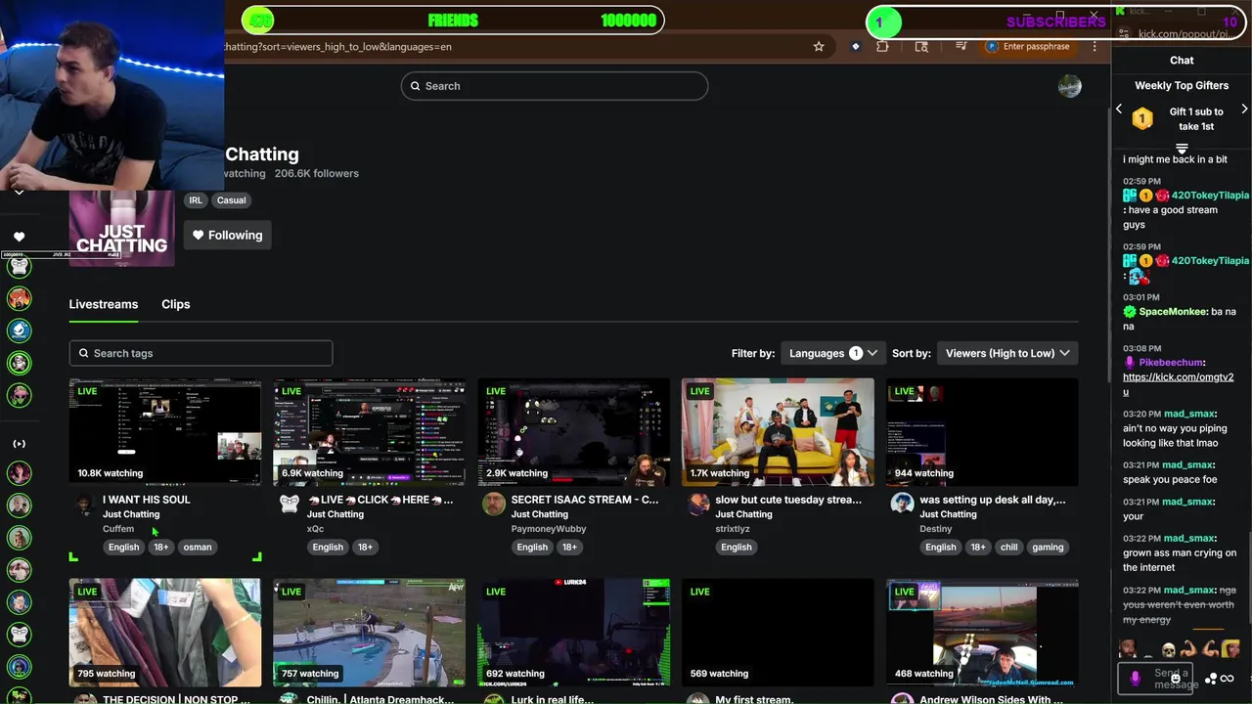
Task: Collapse the Weekly Top Gifters banner handle
Action: coord(1182,149)
